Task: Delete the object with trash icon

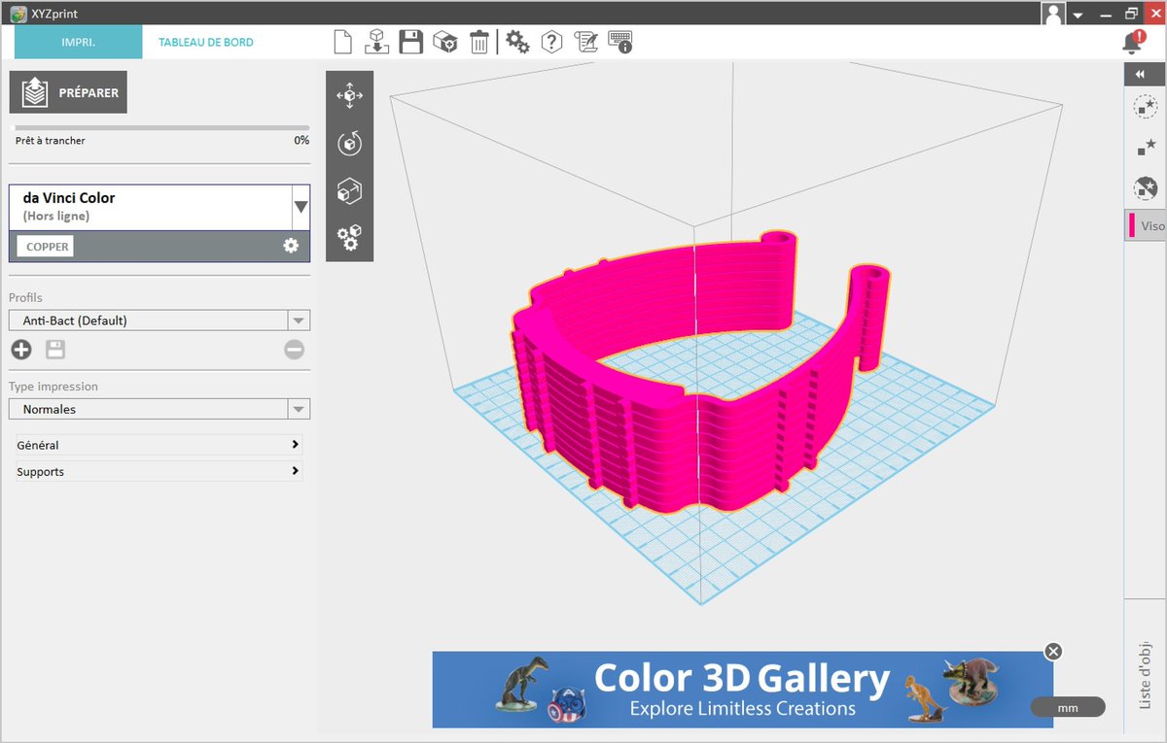Action: click(479, 42)
